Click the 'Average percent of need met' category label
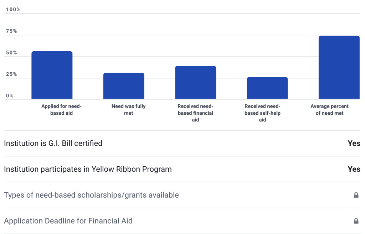The height and width of the screenshot is (234, 365). pos(329,109)
